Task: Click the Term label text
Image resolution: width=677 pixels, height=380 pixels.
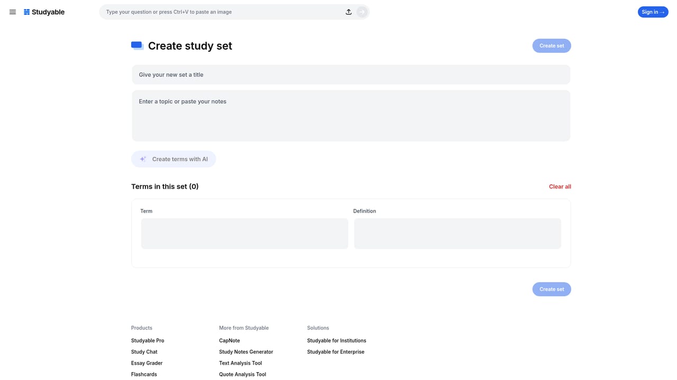Action: click(x=147, y=211)
